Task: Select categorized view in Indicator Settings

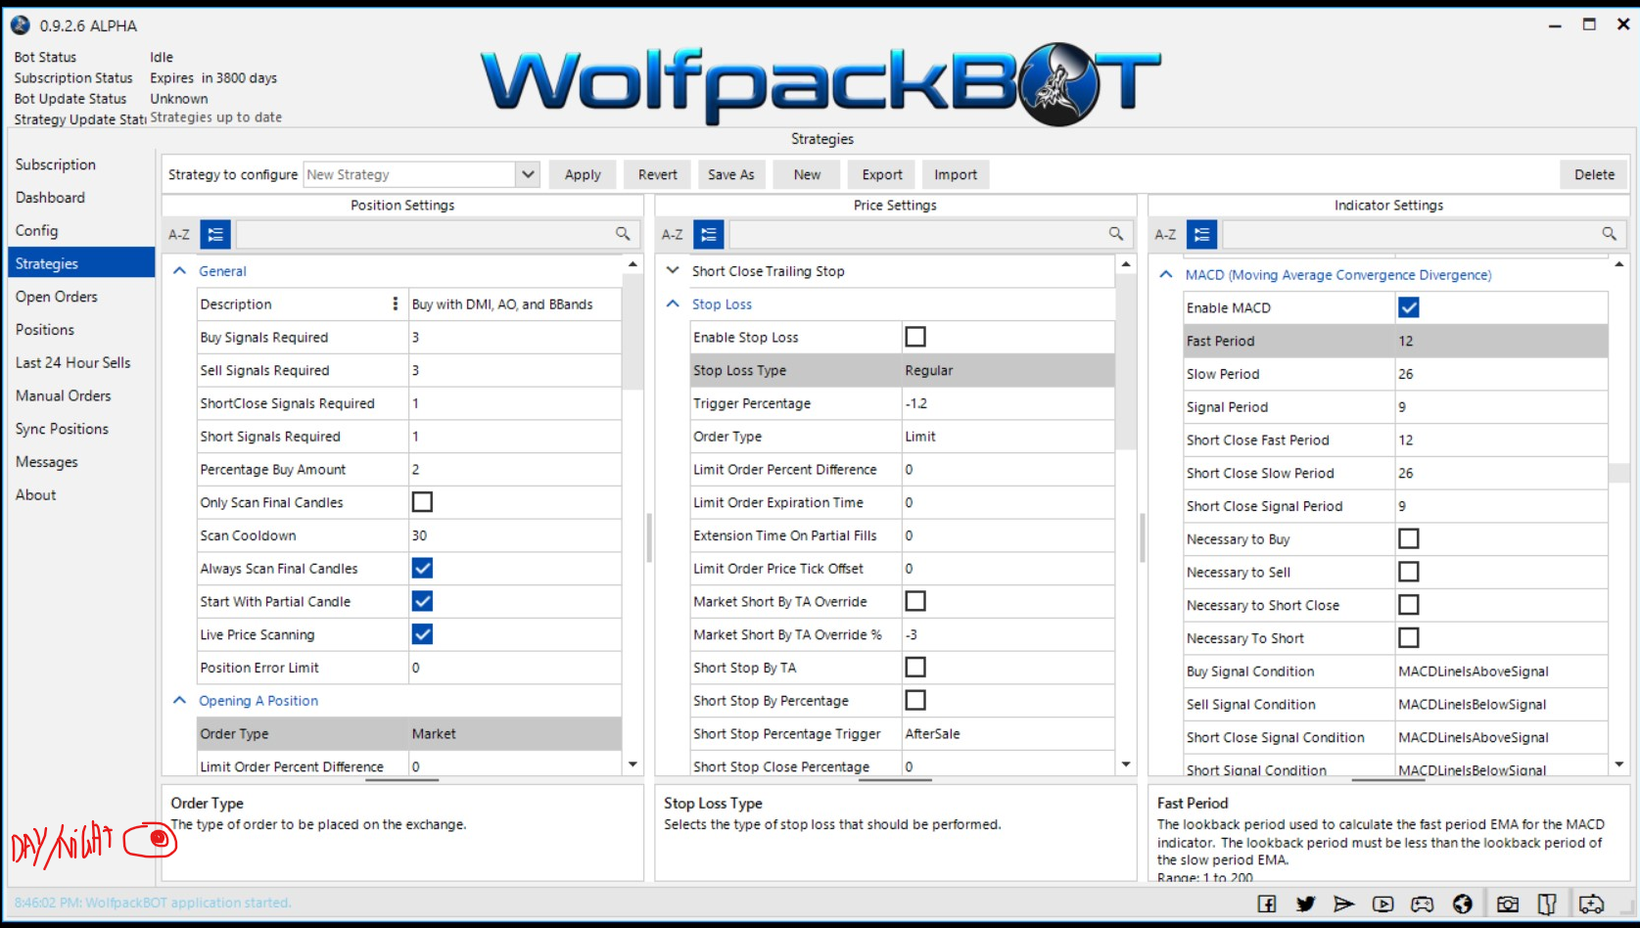Action: [x=1202, y=234]
